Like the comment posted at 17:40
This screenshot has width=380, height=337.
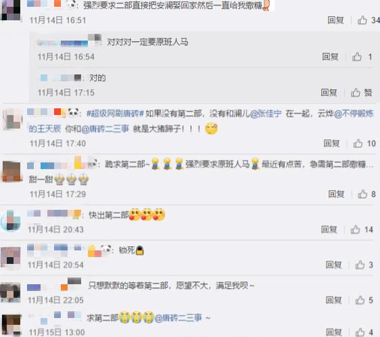click(x=358, y=143)
